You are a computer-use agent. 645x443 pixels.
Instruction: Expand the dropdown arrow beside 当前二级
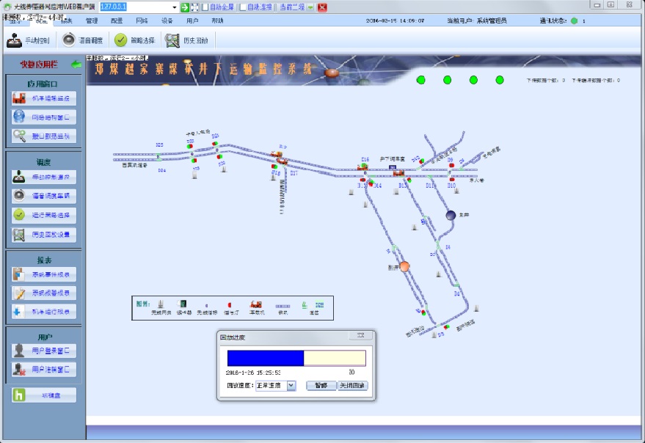pos(310,7)
